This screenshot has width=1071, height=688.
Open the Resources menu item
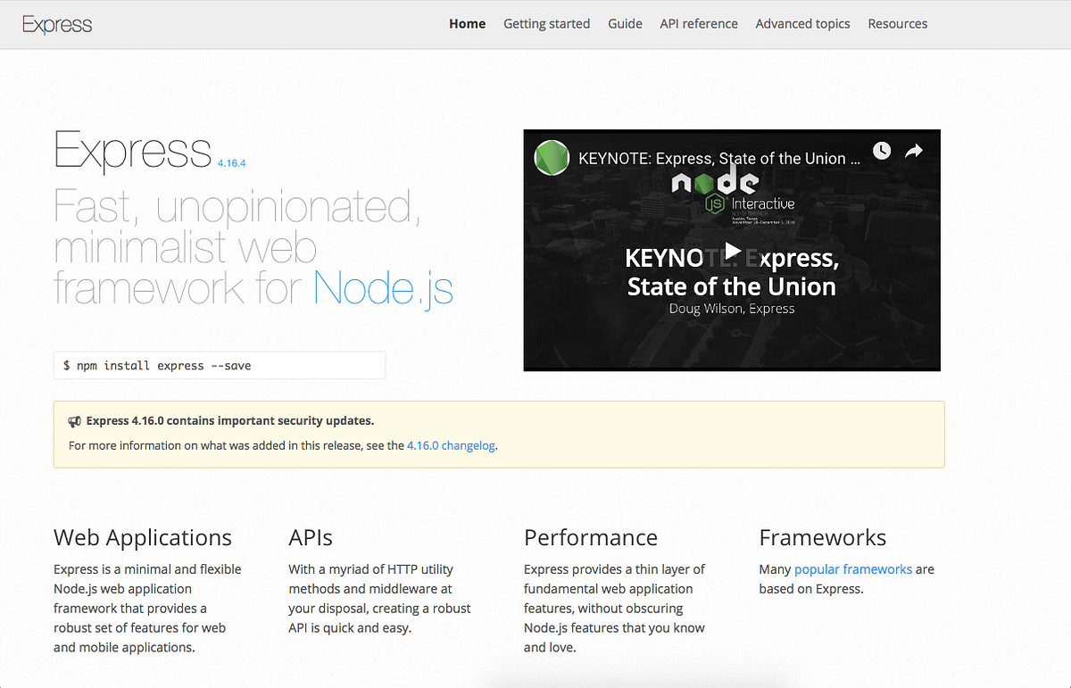(897, 23)
